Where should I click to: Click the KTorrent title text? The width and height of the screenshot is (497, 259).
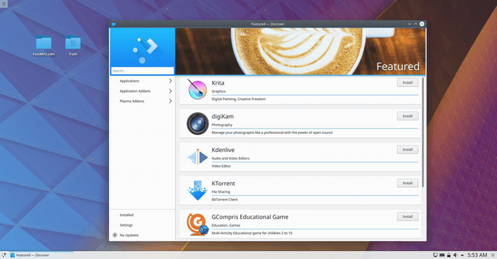click(223, 184)
